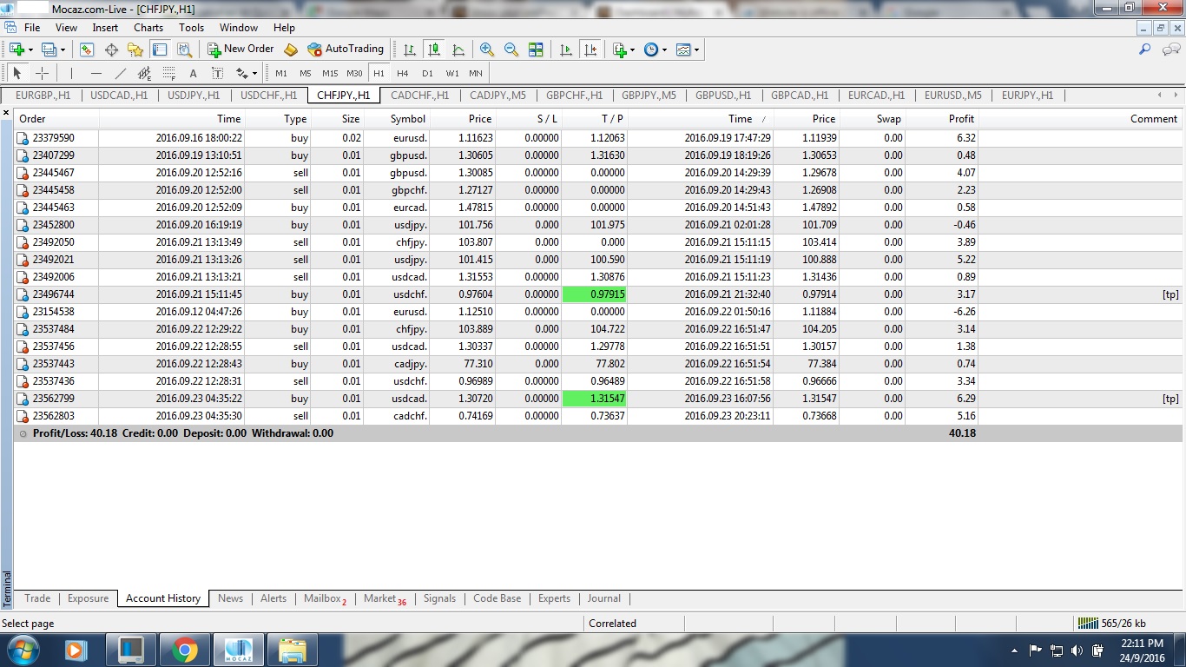Switch to the EURGBP.,H1 chart tab
Image resolution: width=1186 pixels, height=667 pixels.
point(43,96)
